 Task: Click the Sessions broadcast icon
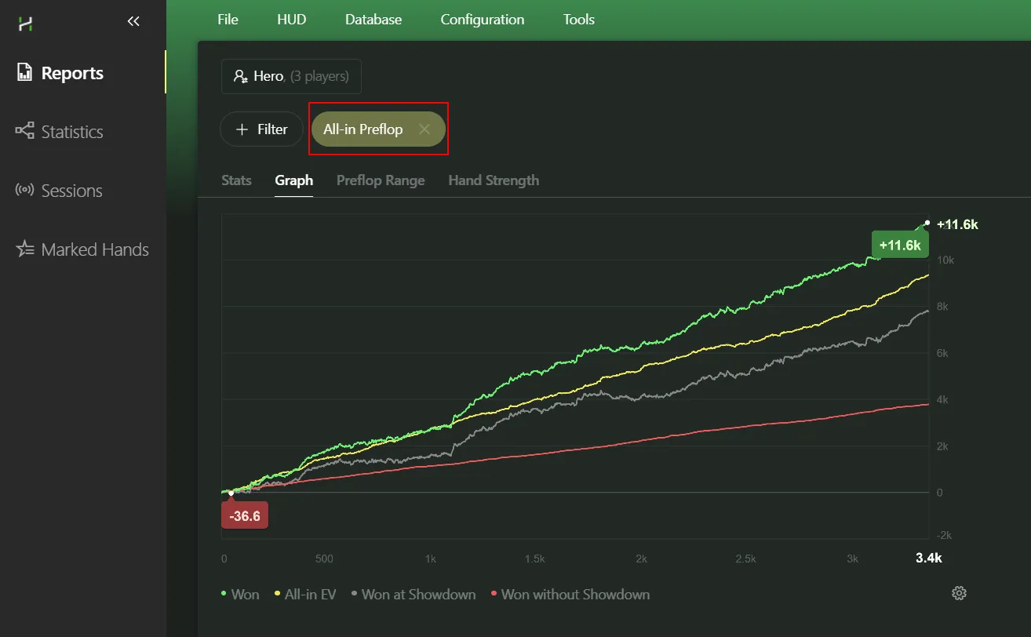click(24, 191)
